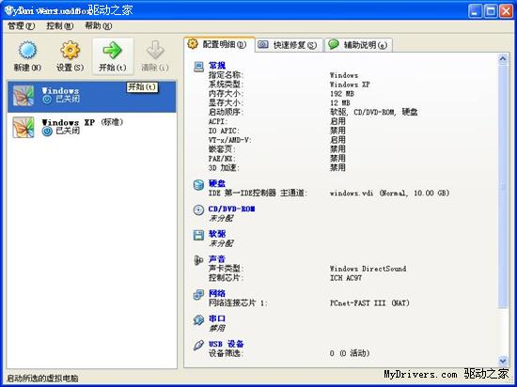Click the windows.vdi disk value
The width and height of the screenshot is (517, 387).
[389, 193]
